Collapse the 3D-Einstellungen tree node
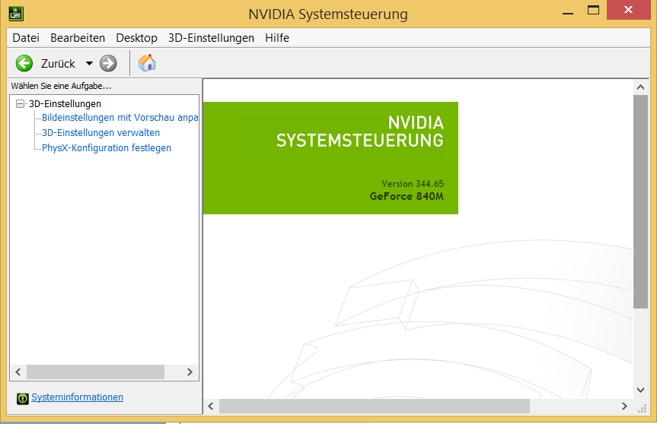 click(20, 103)
